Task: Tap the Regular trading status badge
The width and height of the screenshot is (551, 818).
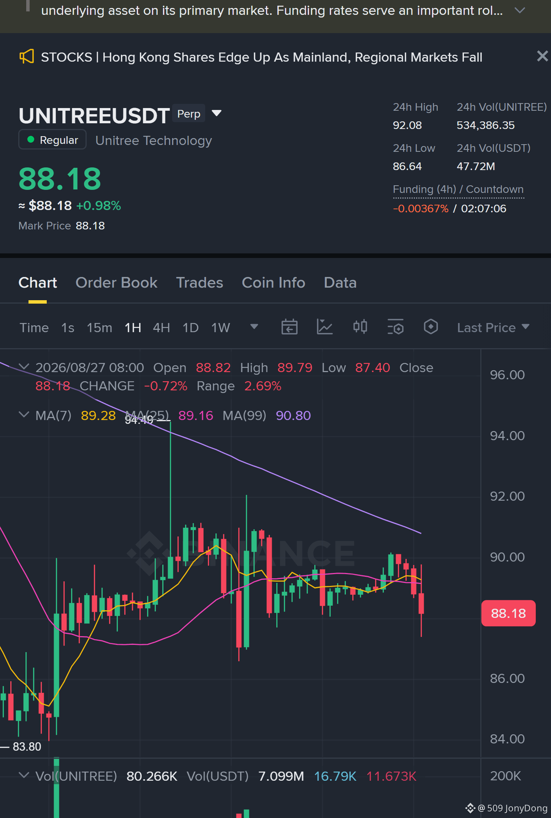Action: tap(52, 140)
